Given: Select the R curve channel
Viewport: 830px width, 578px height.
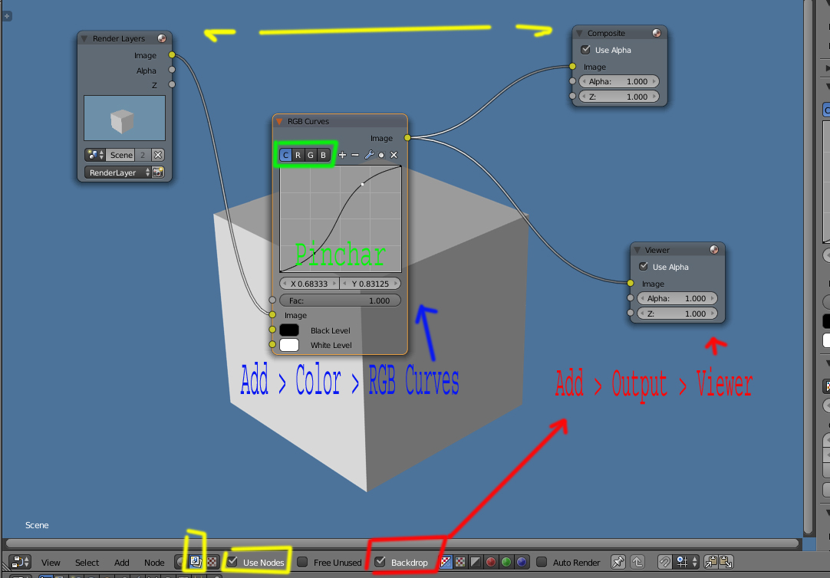Looking at the screenshot, I should [298, 155].
